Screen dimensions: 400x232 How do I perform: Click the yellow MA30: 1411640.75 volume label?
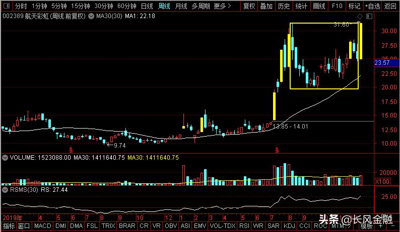point(153,158)
